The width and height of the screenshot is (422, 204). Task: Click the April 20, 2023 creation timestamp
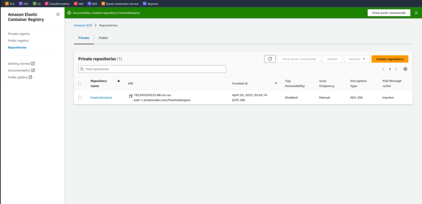pos(249,98)
